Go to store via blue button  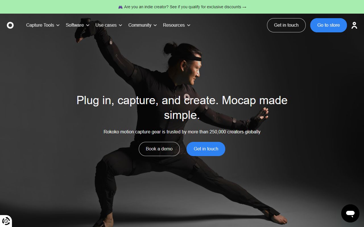(328, 25)
